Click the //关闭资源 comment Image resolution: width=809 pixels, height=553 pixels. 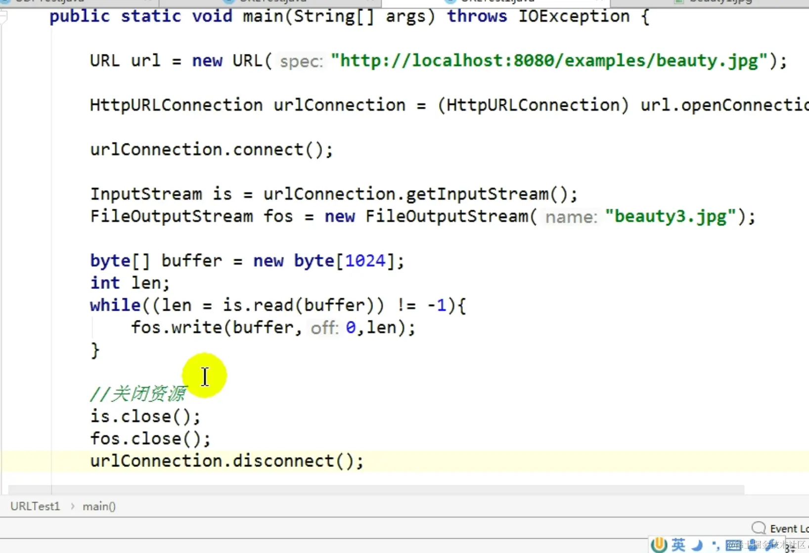(x=138, y=394)
